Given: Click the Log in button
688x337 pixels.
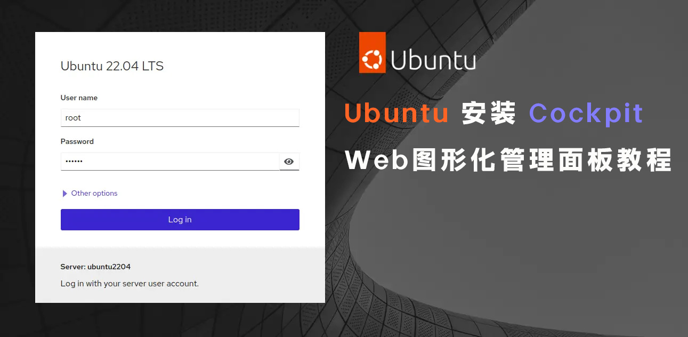Looking at the screenshot, I should pyautogui.click(x=180, y=219).
